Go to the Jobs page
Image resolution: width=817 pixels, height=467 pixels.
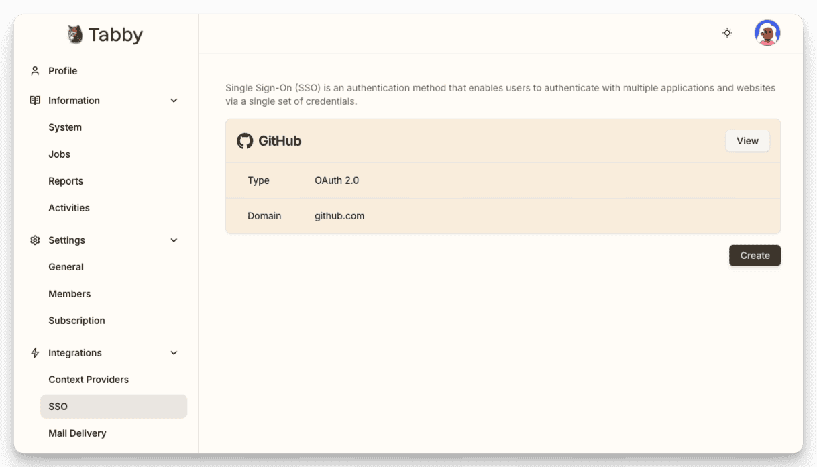coord(59,154)
